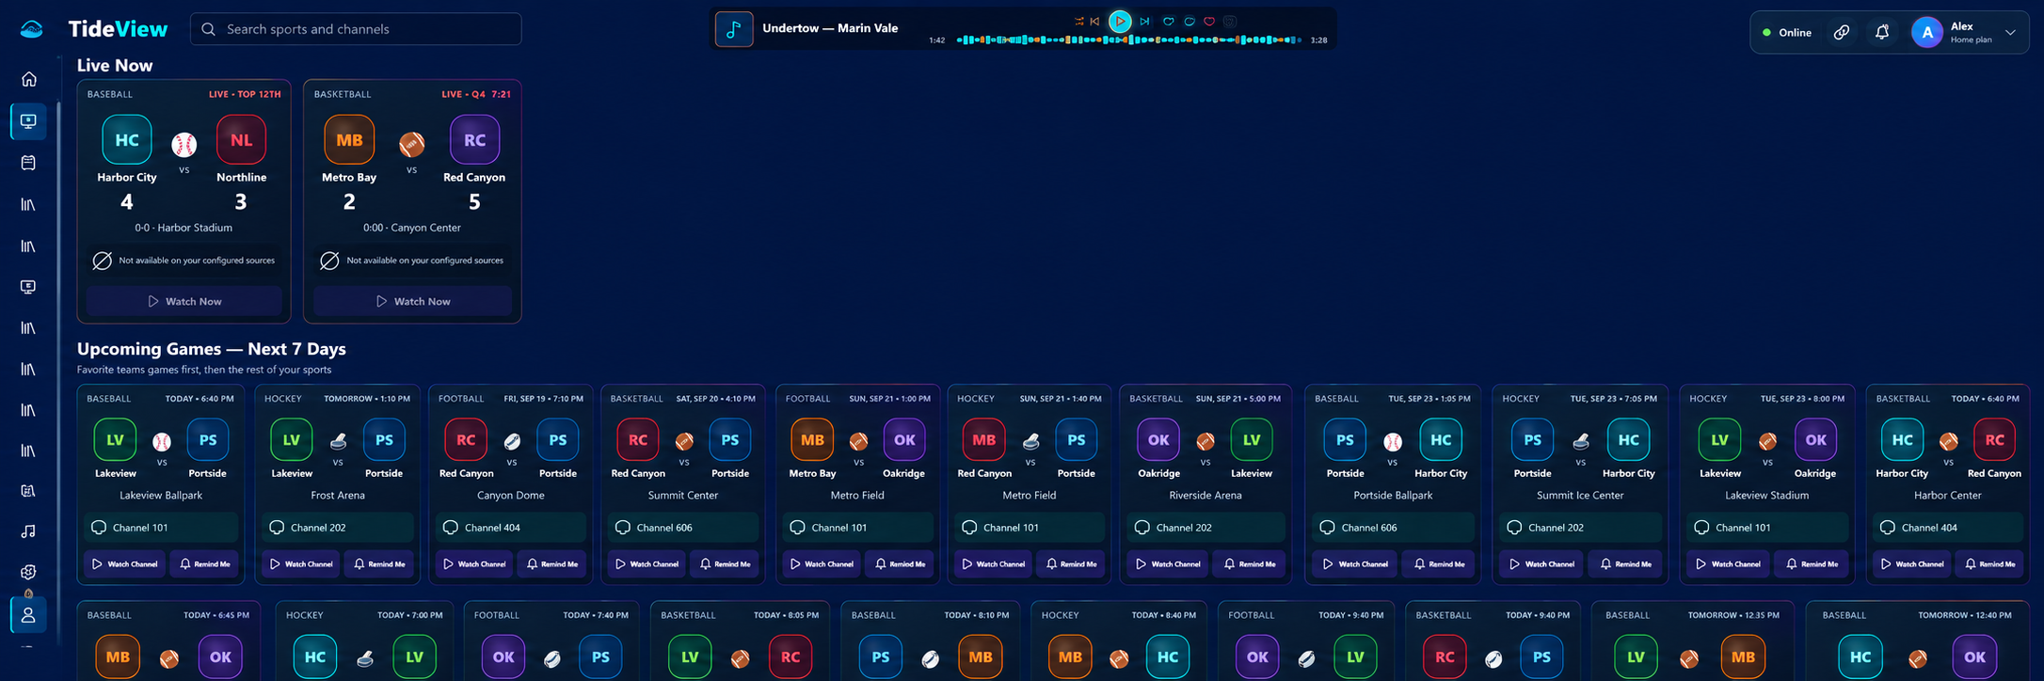Watch Channel for Harbor Center game
The height and width of the screenshot is (681, 2044).
tap(1913, 564)
